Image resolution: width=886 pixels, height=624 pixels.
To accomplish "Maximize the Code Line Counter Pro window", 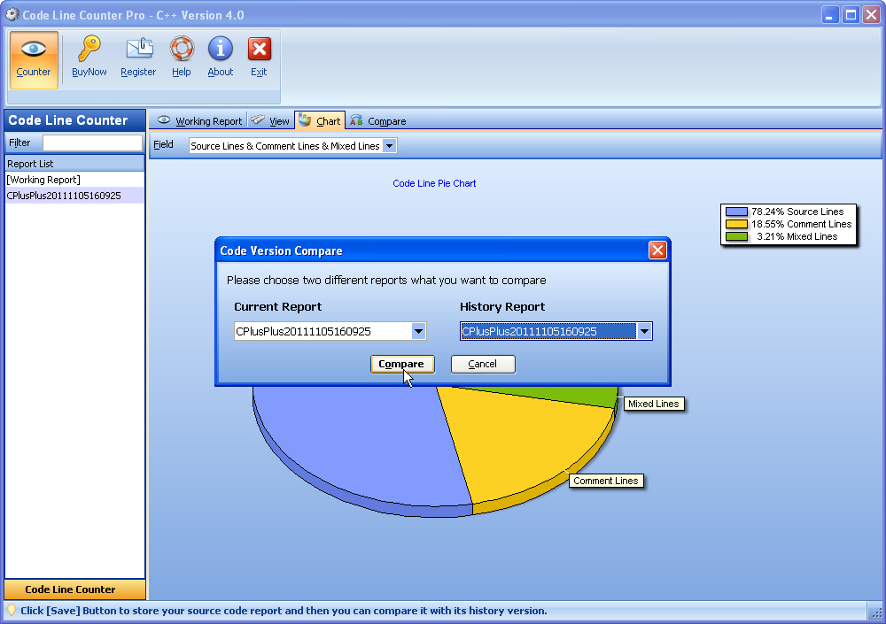I will (x=851, y=15).
